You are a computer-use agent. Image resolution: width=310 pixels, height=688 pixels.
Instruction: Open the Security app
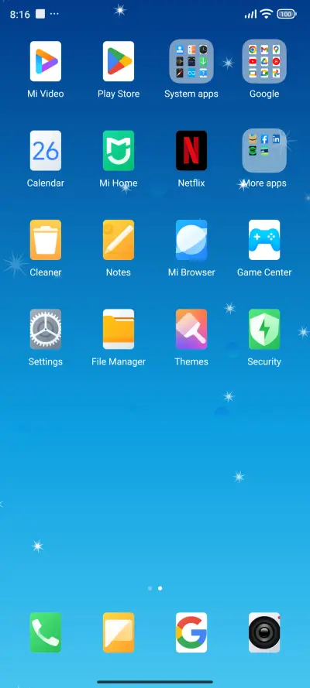[264, 329]
